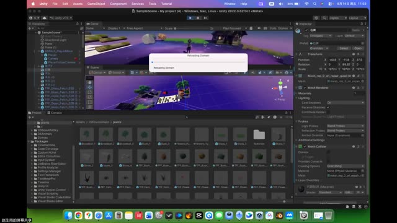Image resolution: width=397 pixels, height=223 pixels.
Task: Toggle the GameObject active checkbox in Inspector
Action: 306,30
